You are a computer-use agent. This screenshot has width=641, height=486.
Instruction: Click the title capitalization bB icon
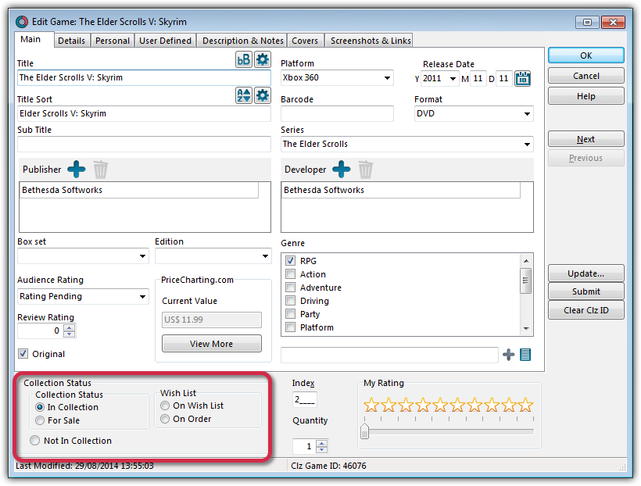[x=243, y=59]
